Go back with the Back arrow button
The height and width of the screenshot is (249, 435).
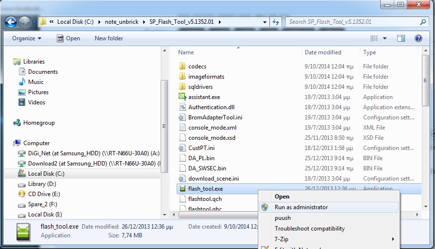pyautogui.click(x=11, y=22)
